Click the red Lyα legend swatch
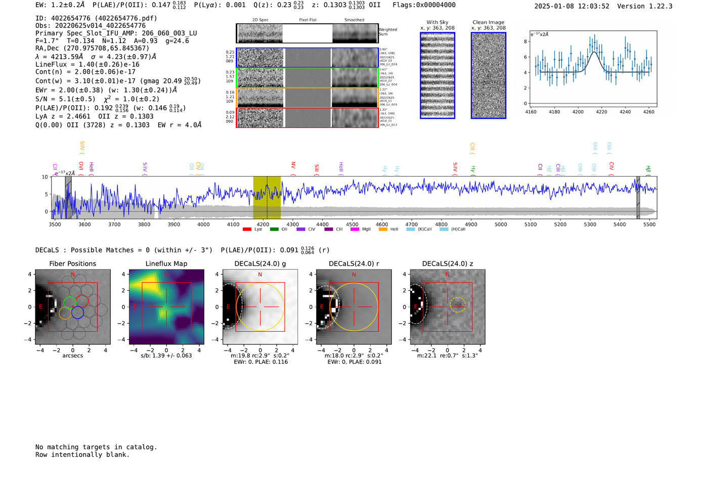708x482 pixels. click(247, 229)
